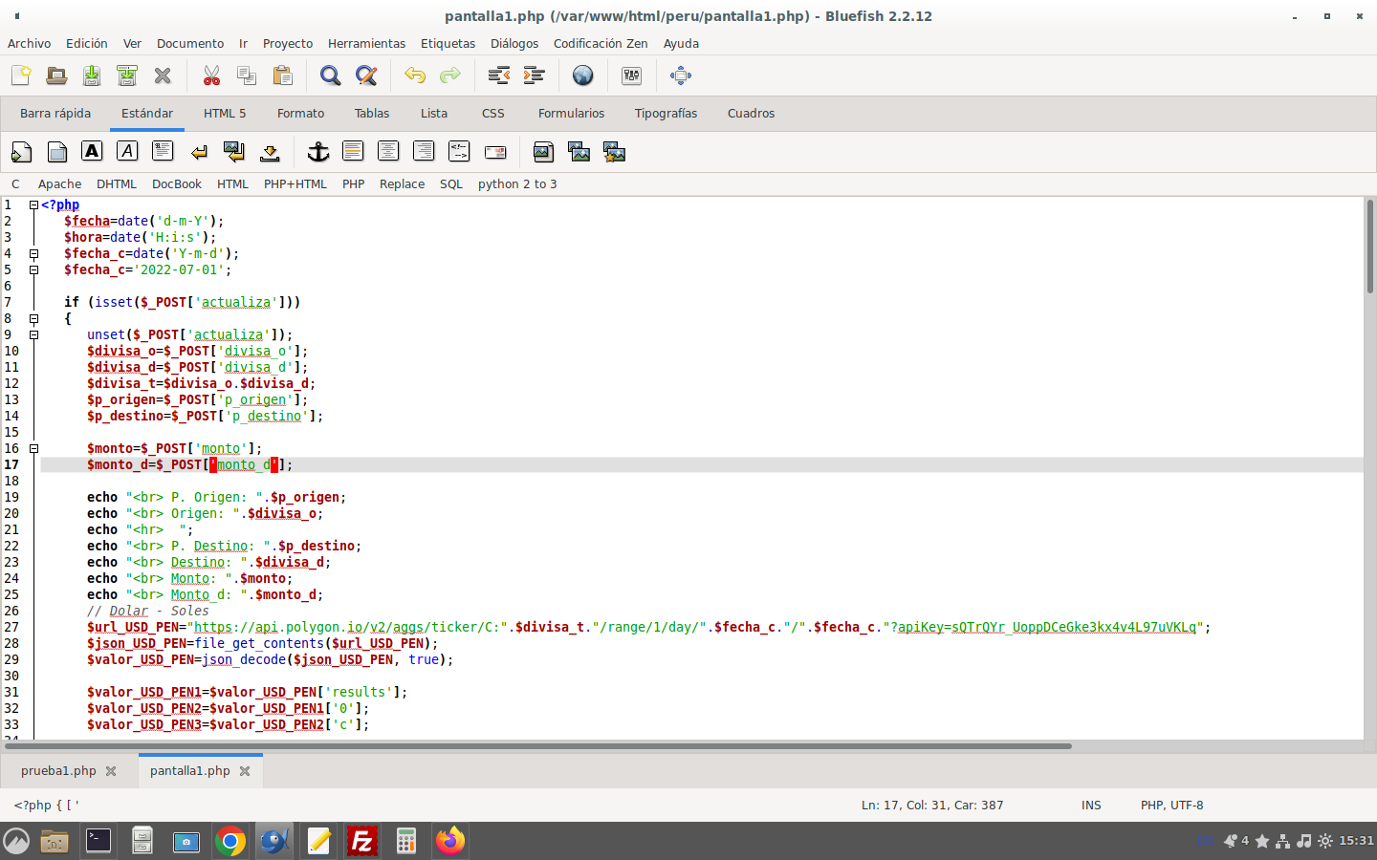Screen dimensions: 1377x860
Task: Click the Insert image icon
Action: (x=543, y=152)
